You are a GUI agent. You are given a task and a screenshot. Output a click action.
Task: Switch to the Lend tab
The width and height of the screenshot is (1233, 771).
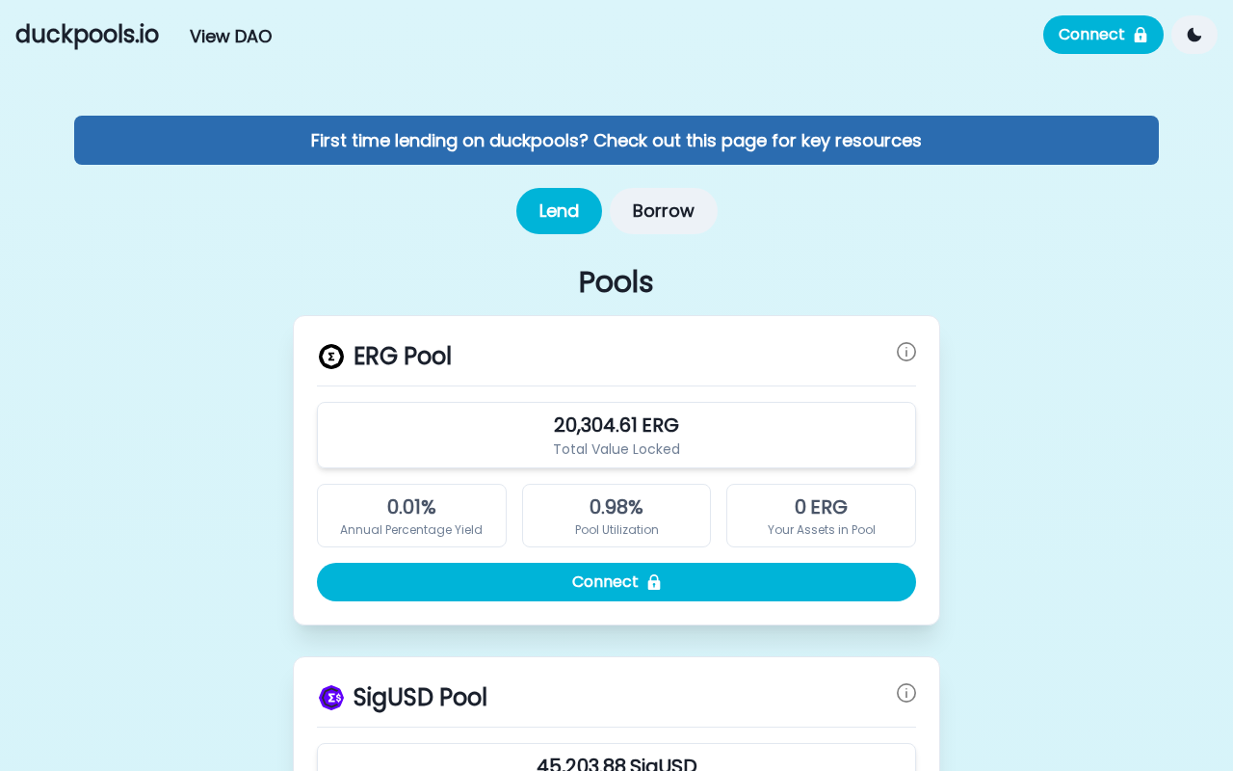559,211
